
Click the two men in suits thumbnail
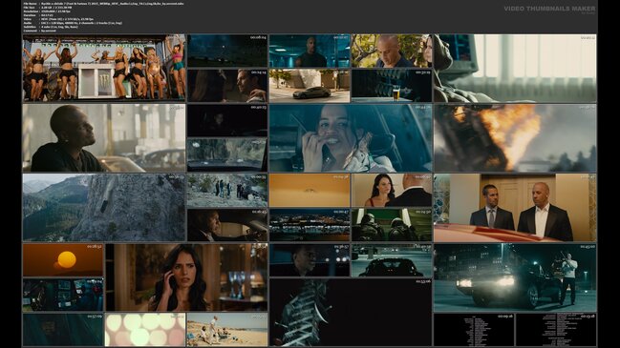[515, 208]
